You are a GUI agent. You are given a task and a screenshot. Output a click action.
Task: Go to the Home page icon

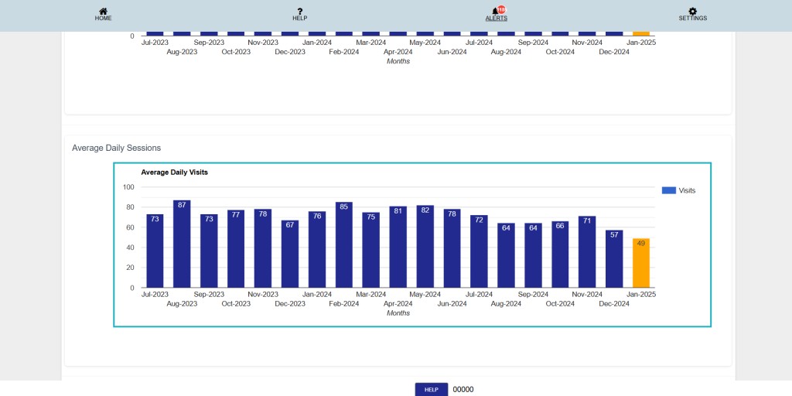pos(103,11)
